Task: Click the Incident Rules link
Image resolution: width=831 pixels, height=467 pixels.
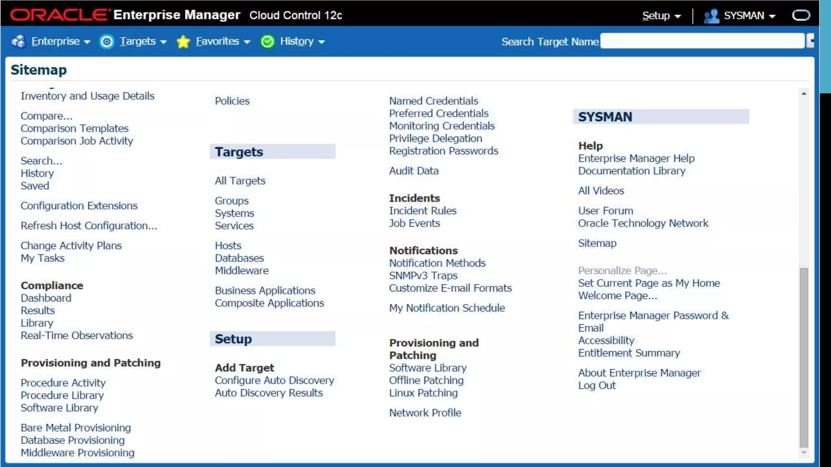Action: (x=422, y=211)
